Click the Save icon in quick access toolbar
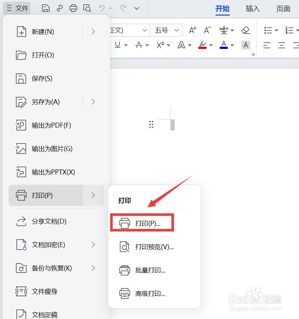 click(x=46, y=8)
